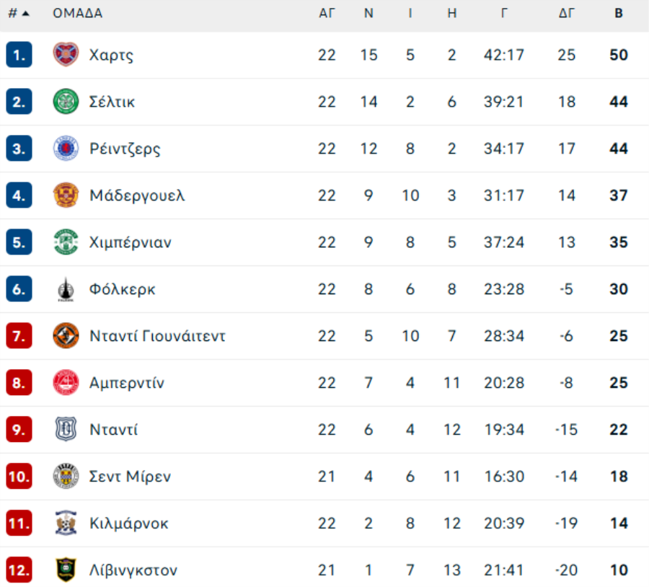649x587 pixels.
Task: Open the Χιμπέρνιαν team name link
Action: click(131, 242)
